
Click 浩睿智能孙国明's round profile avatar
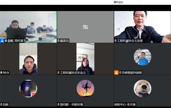(x=142, y=57)
